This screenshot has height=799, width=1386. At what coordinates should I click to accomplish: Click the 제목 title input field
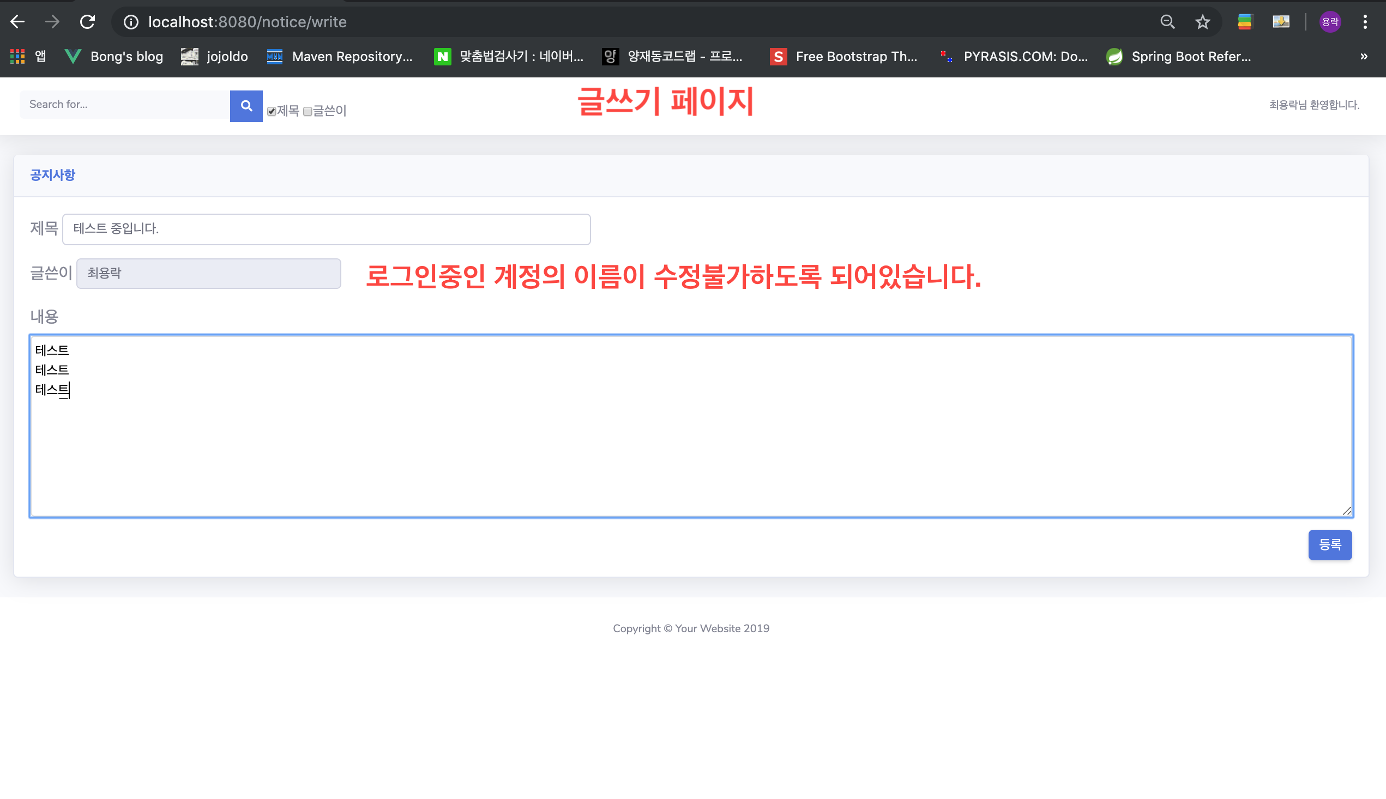(326, 229)
